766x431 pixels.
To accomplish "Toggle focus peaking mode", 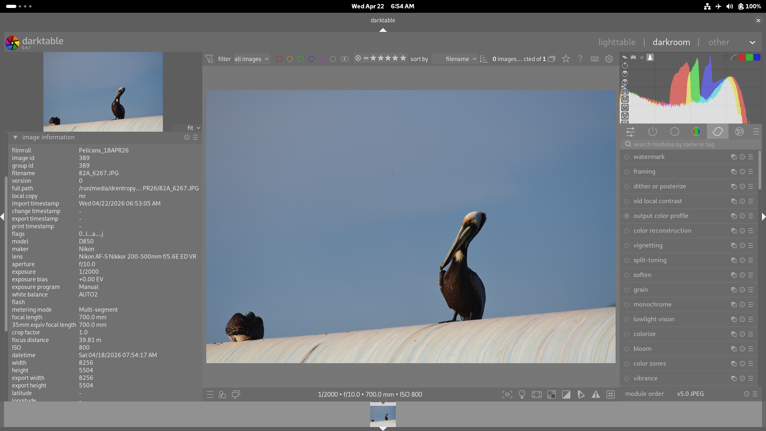I will pos(507,394).
